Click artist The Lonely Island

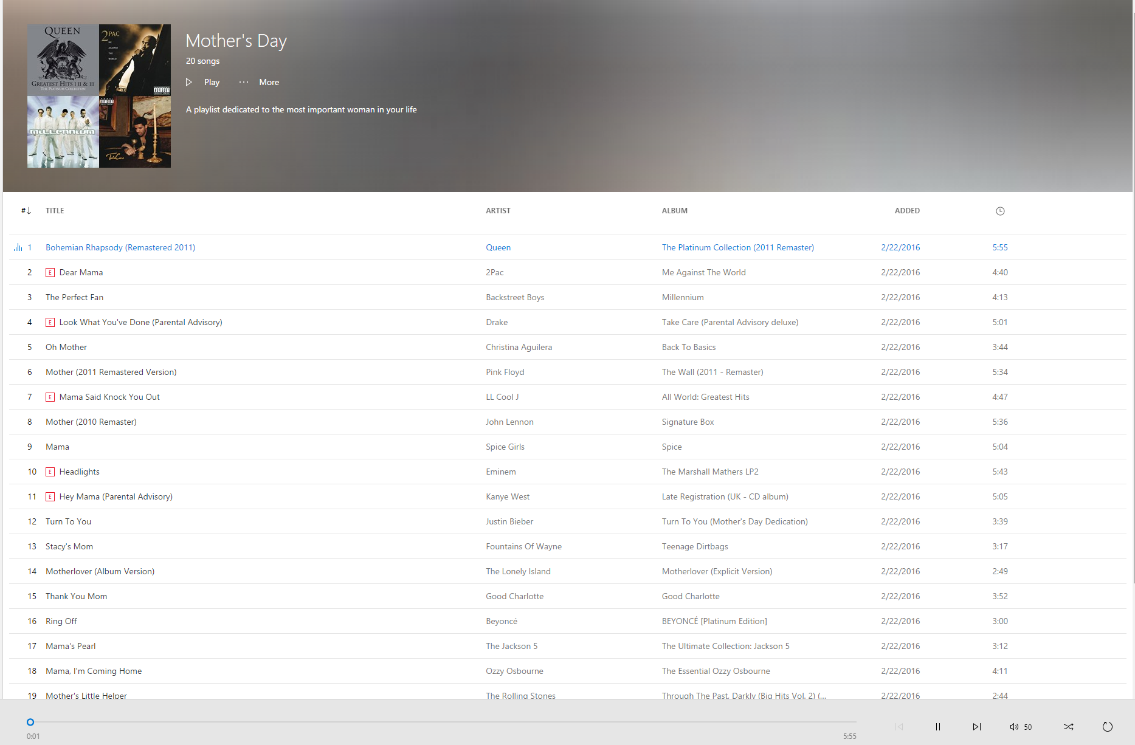tap(518, 571)
